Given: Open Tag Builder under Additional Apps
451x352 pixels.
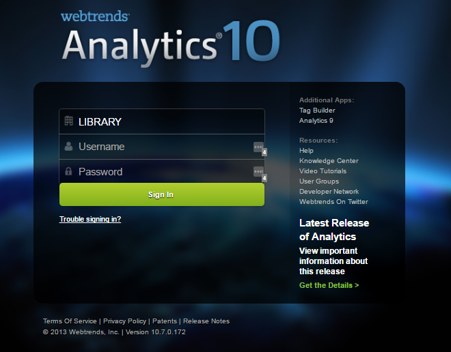Looking at the screenshot, I should (317, 111).
